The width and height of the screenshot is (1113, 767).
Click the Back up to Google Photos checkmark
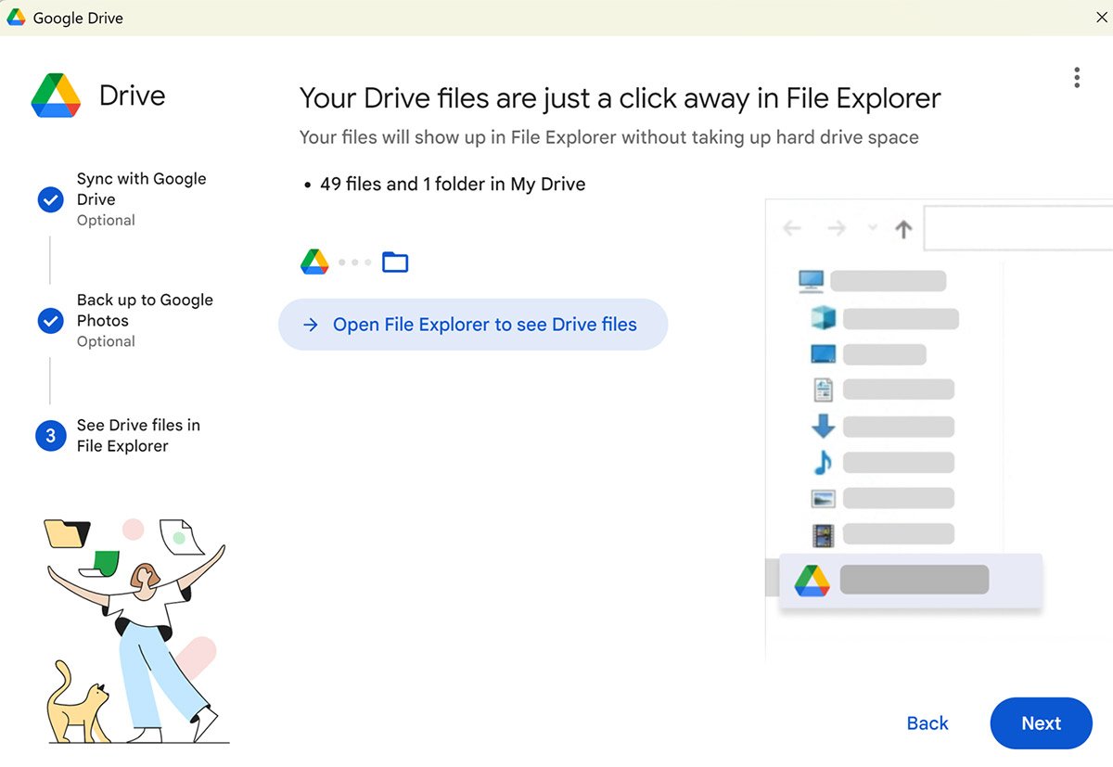[50, 321]
